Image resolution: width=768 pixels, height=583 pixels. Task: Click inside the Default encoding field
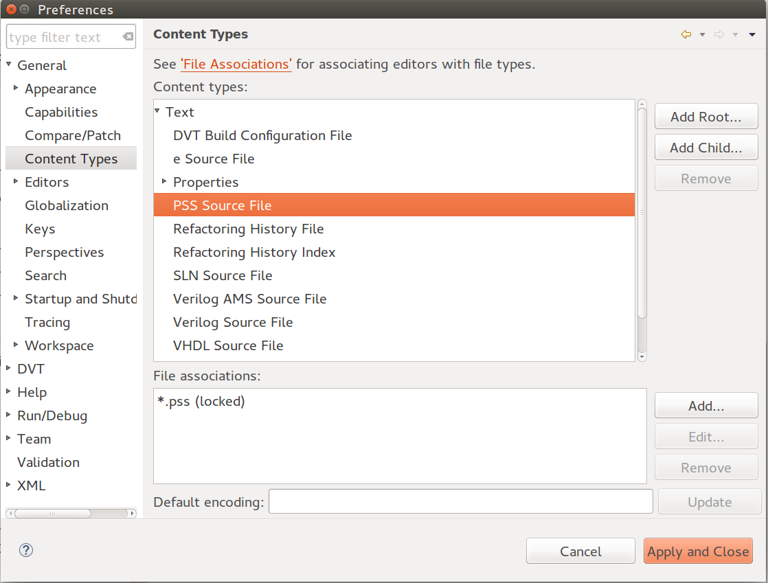click(x=460, y=501)
